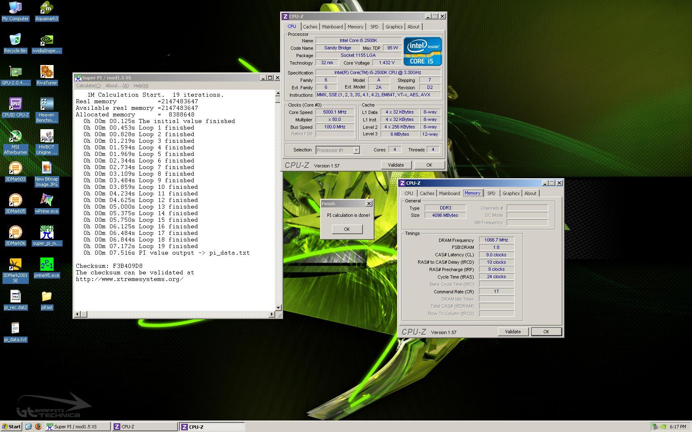Click Firefox quick launch icon in taskbar
This screenshot has width=692, height=432.
click(38, 427)
